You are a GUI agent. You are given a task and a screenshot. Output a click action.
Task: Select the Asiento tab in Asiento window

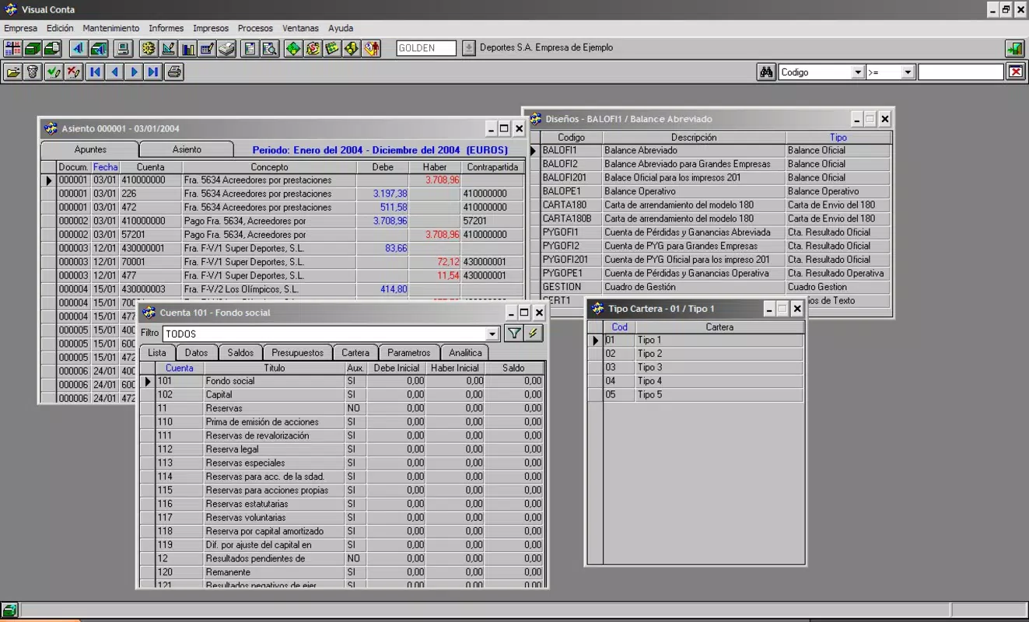(187, 149)
